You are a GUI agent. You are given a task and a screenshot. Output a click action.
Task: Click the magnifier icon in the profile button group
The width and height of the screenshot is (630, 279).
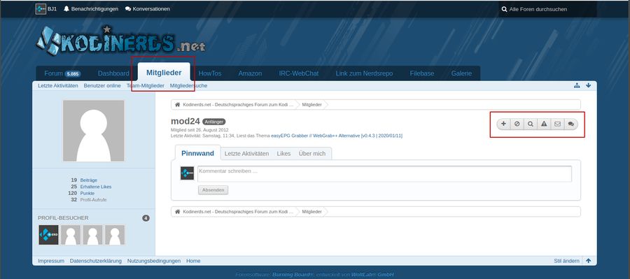(x=531, y=124)
